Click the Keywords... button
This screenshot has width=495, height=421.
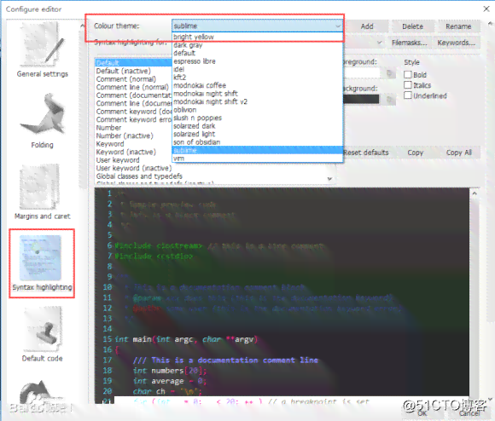click(457, 43)
